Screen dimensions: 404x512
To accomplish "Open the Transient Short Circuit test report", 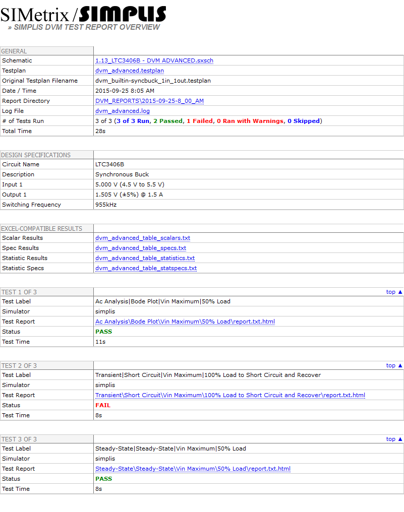I will point(230,395).
